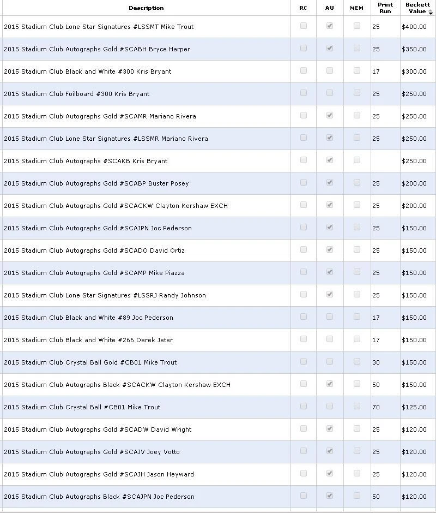Image resolution: width=436 pixels, height=513 pixels.
Task: Toggle MEM checkbox for Joey Votto row
Action: (x=356, y=451)
